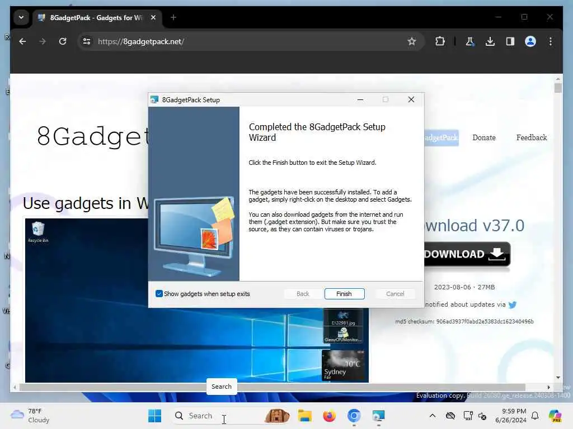Open the dog image search highlight
573x429 pixels.
point(277,416)
